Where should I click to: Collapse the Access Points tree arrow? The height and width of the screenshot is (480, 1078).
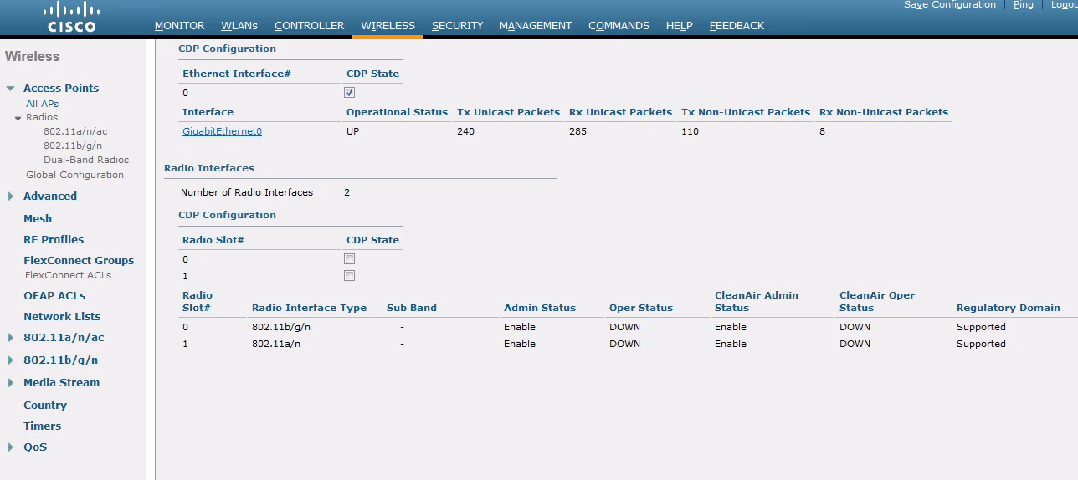10,89
